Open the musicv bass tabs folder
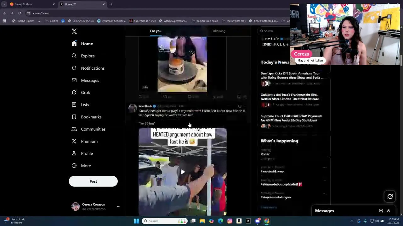Image resolution: width=403 pixels, height=226 pixels. tap(234, 21)
